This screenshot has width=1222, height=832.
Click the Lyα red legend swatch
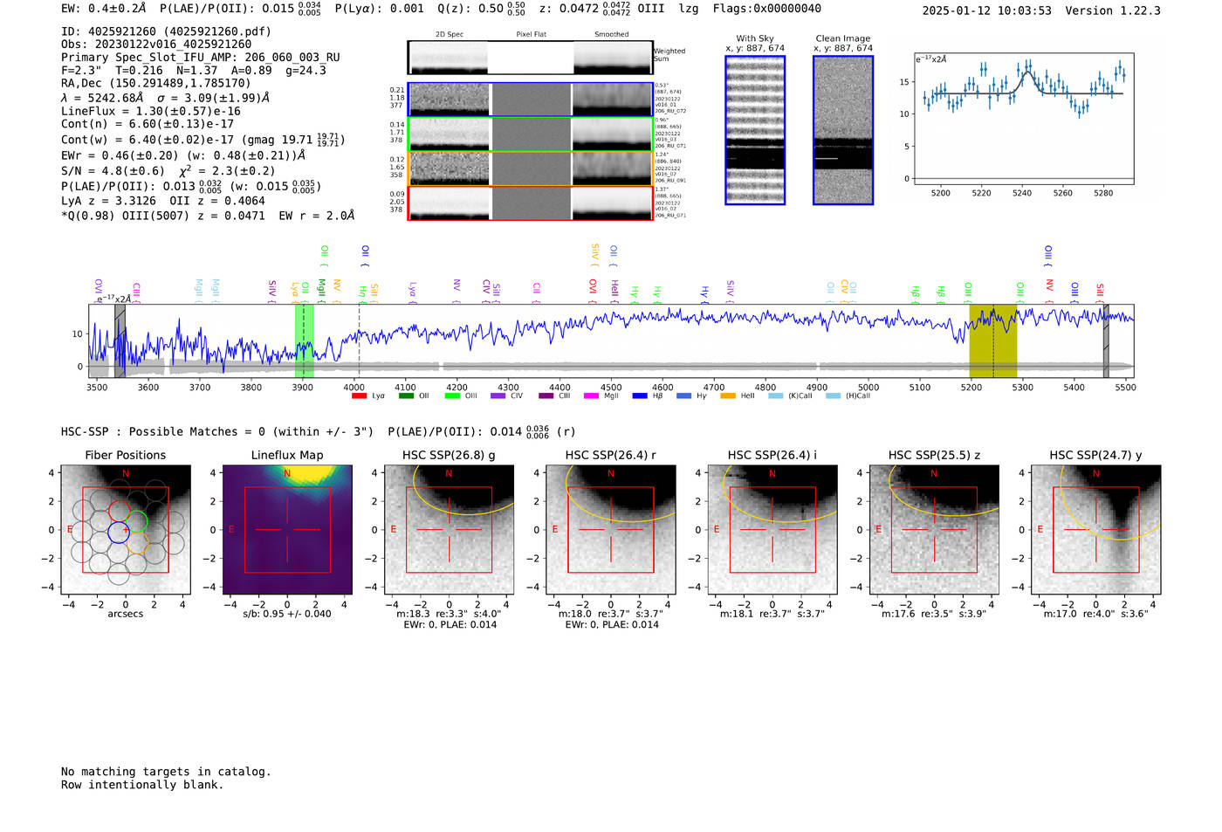(x=359, y=395)
